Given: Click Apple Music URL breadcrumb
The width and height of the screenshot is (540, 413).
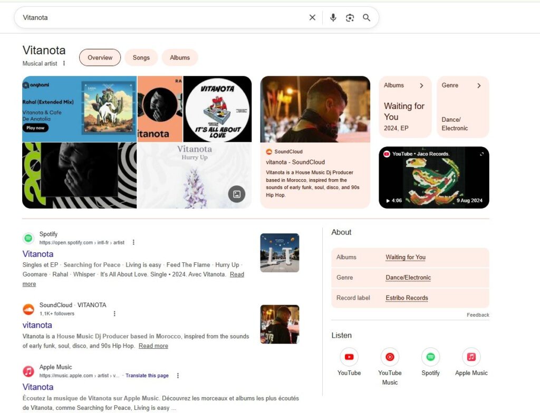Looking at the screenshot, I should coord(79,376).
